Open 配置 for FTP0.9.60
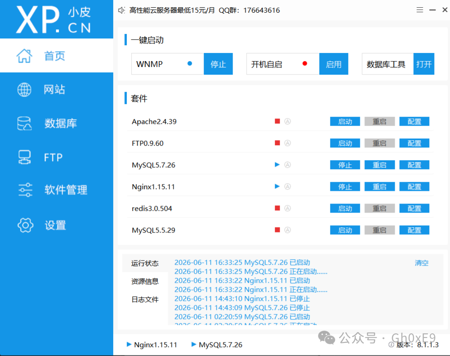The height and width of the screenshot is (356, 450). (414, 143)
